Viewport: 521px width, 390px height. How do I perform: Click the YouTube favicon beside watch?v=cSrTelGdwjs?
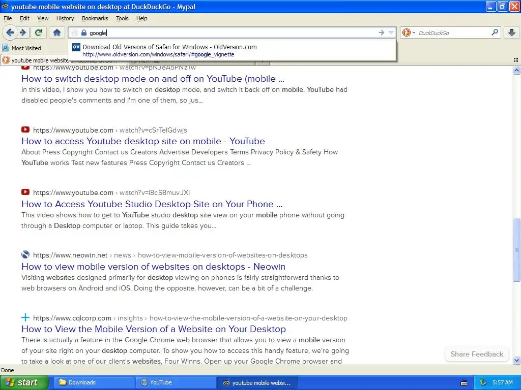click(x=25, y=129)
